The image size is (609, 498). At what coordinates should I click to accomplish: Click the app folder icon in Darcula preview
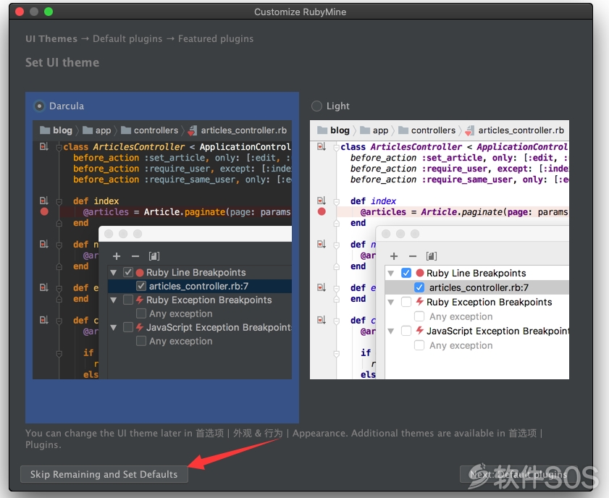click(x=88, y=130)
